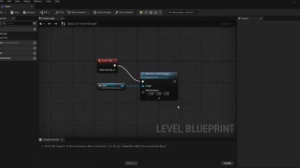Open the Debug menu
The height and width of the screenshot is (168, 300).
pyautogui.click(x=27, y=1)
